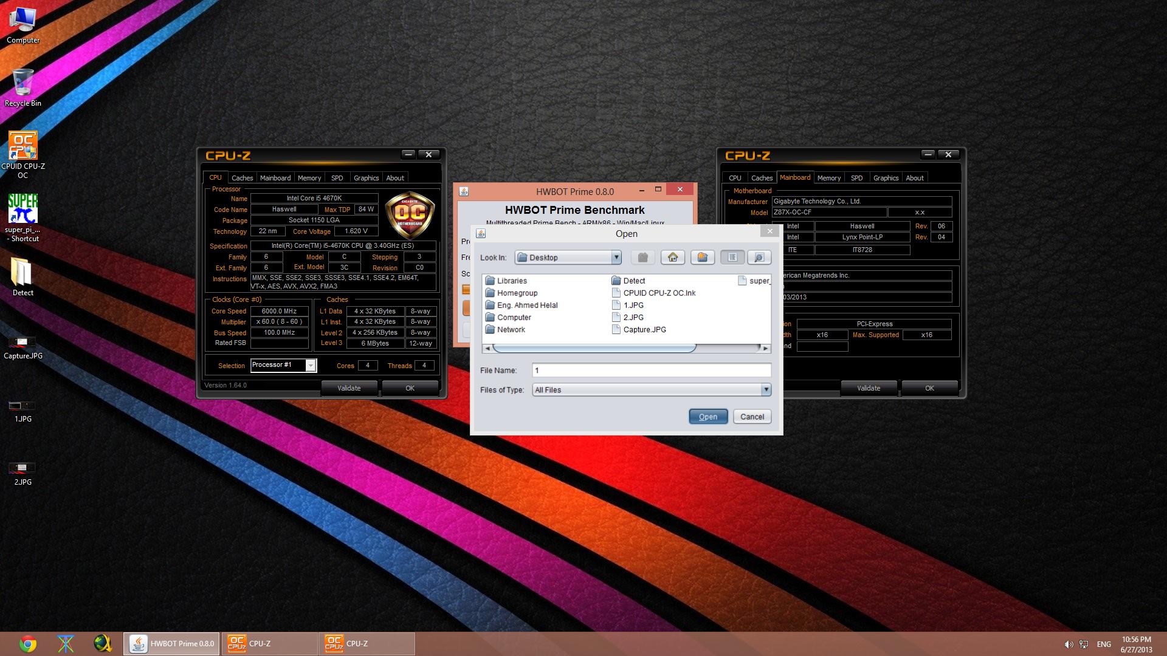Screen dimensions: 1167x656
Task: Click the Computer desktop icon
Action: click(23, 26)
